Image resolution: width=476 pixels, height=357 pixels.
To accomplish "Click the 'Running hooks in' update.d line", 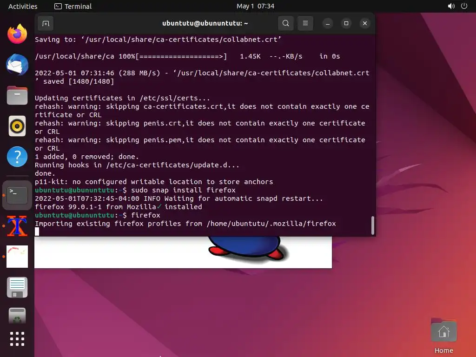I will pos(137,165).
